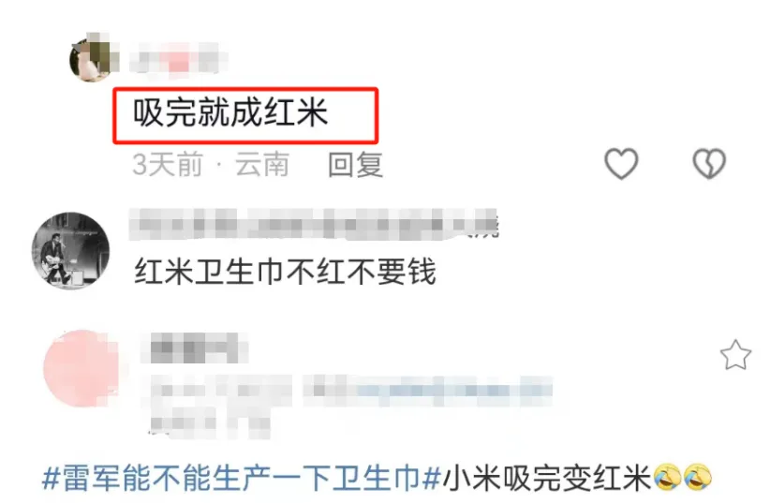Tap the last laughing-crying emoji

[x=697, y=477]
